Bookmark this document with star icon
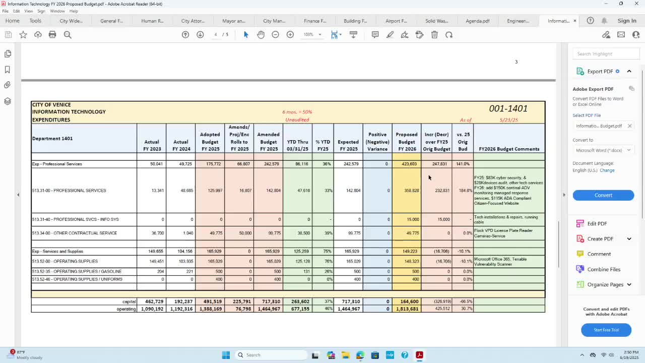Screen dimensions: 645x363 tap(23, 34)
